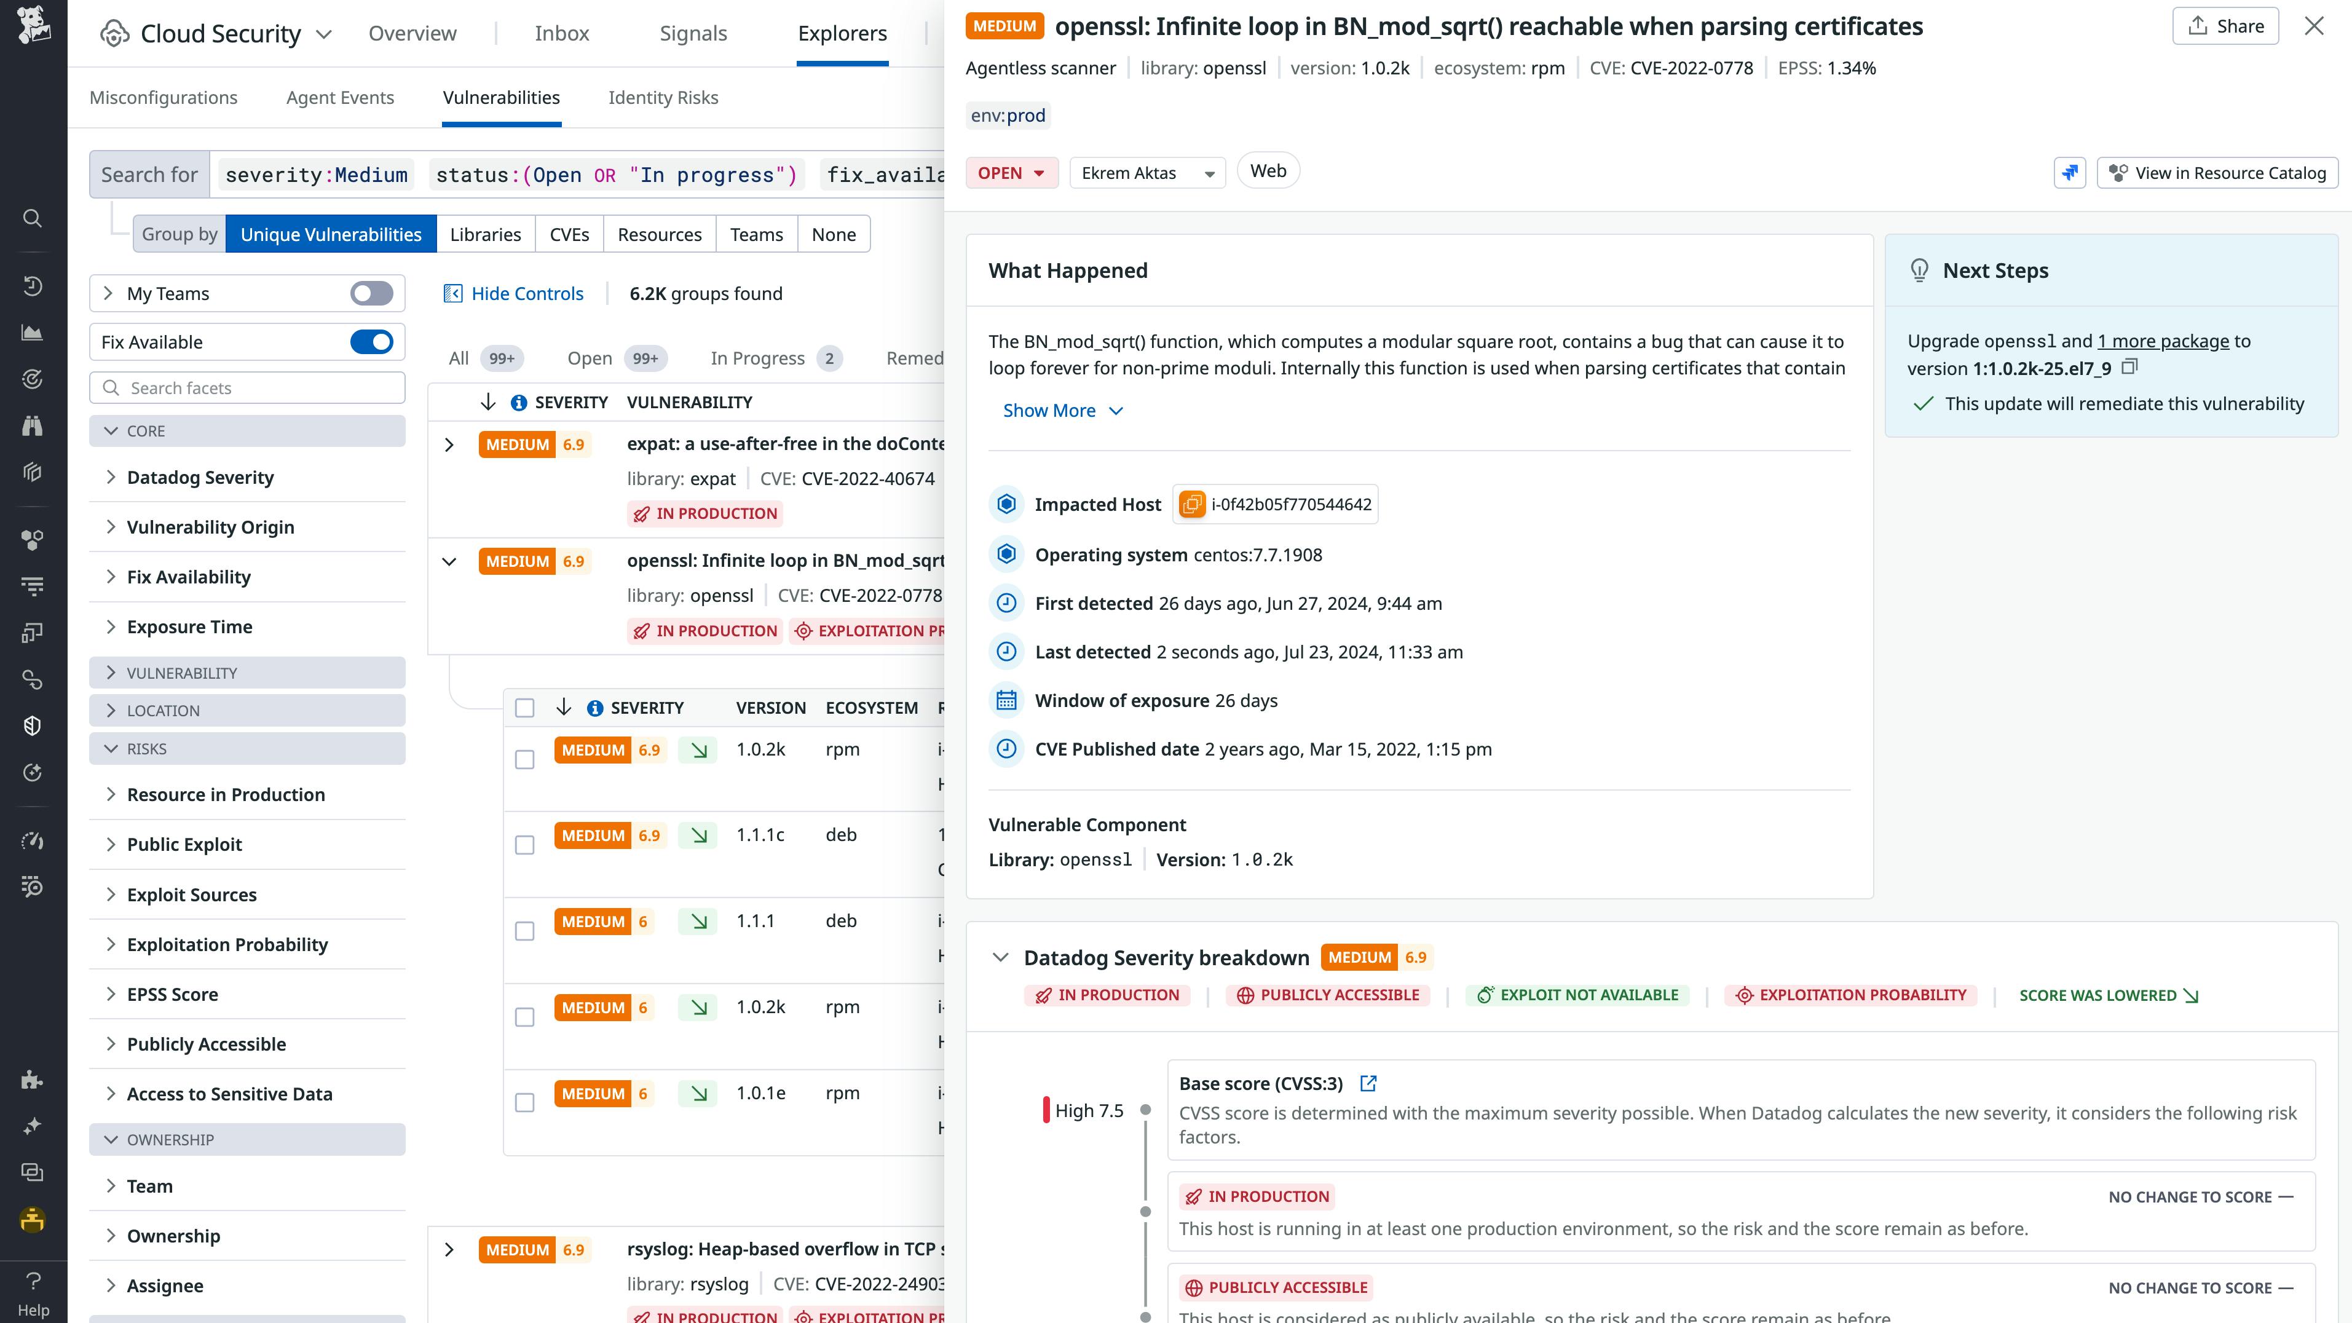Image resolution: width=2352 pixels, height=1323 pixels.
Task: Check the checkbox on the 1.1.1c deb row
Action: (x=525, y=845)
